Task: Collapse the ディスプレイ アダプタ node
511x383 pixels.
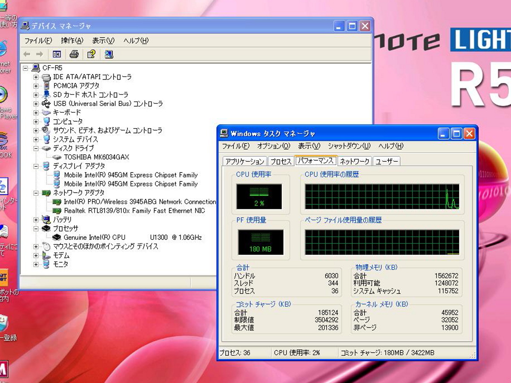Action: pos(36,166)
